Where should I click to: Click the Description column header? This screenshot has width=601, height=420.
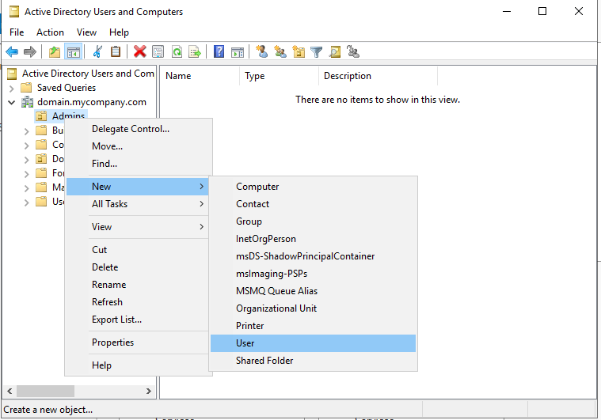347,76
